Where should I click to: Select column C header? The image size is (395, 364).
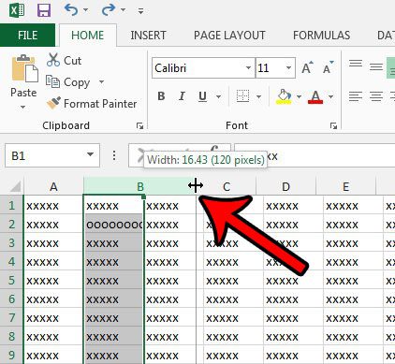[227, 186]
